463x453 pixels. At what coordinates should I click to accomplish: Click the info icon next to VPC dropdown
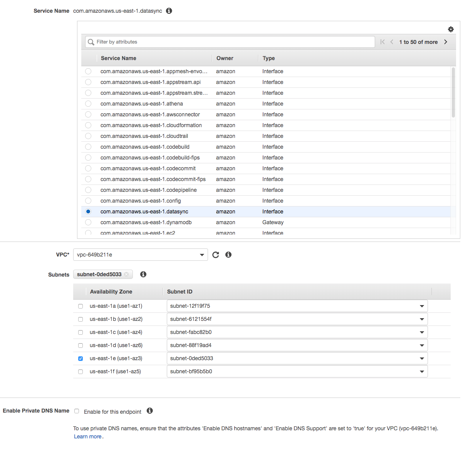pos(228,255)
